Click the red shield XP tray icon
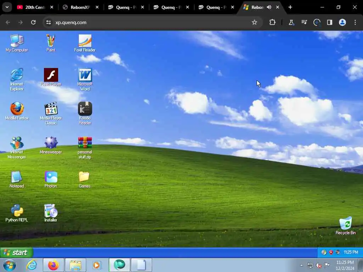The height and width of the screenshot is (272, 363). click(x=331, y=252)
